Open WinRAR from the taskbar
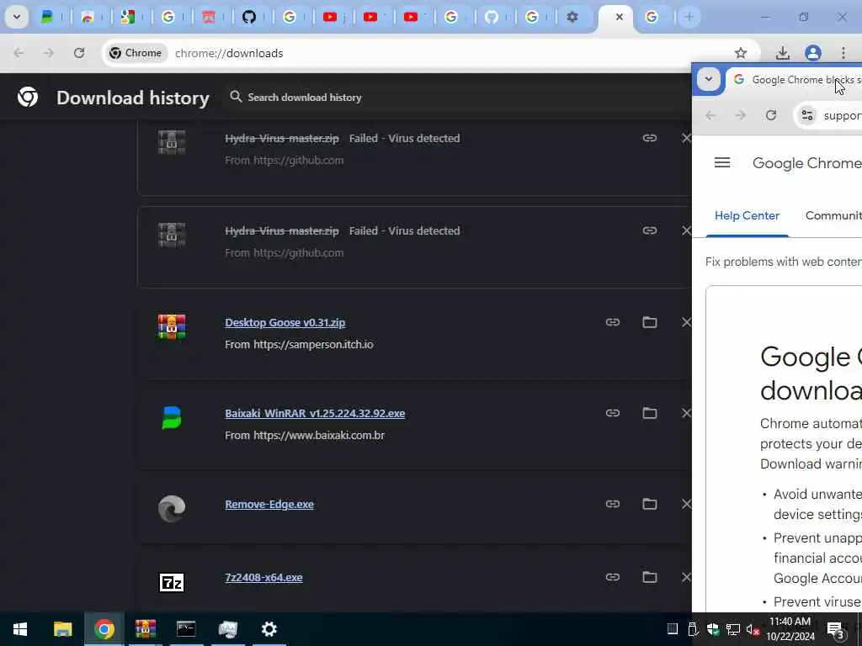The height and width of the screenshot is (646, 862). pyautogui.click(x=145, y=629)
